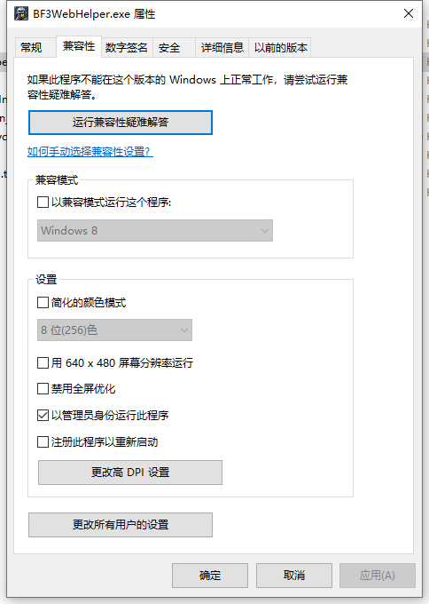Screen dimensions: 429x604
Task: Close the properties dialog with X
Action: (409, 13)
